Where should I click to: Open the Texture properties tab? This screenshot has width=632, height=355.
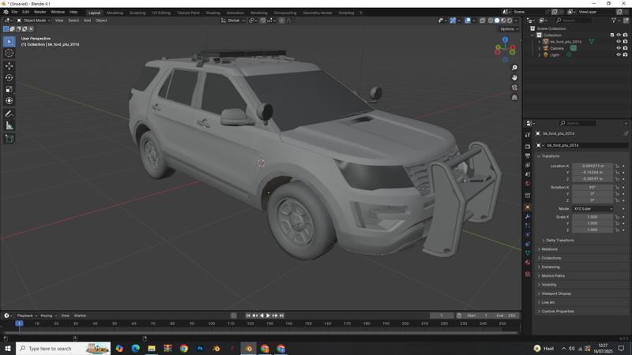click(x=528, y=274)
